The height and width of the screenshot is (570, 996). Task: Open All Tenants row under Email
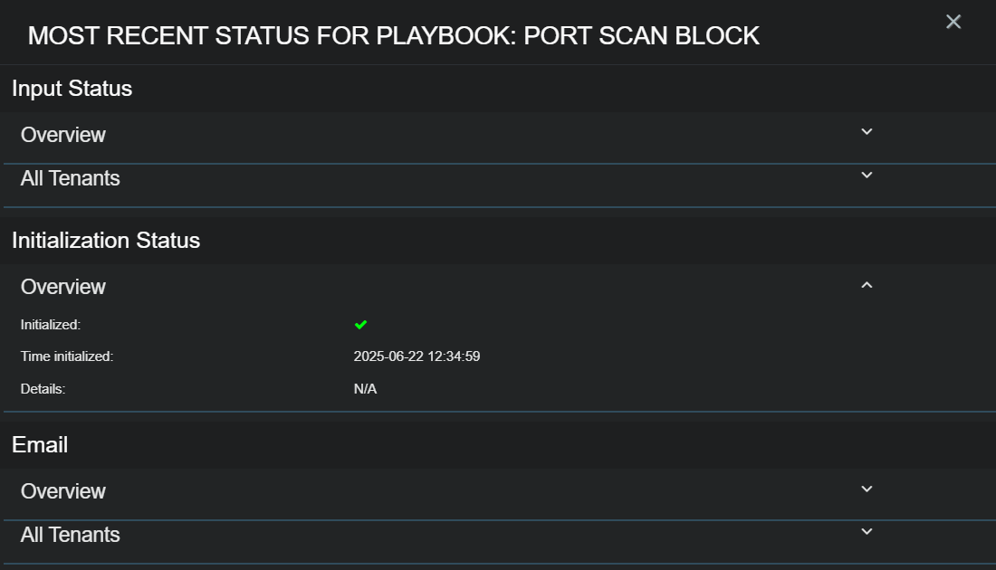[x=71, y=536]
